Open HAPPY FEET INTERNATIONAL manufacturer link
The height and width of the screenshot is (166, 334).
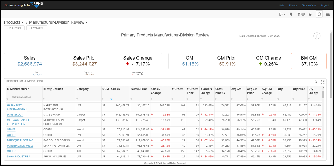[17, 107]
